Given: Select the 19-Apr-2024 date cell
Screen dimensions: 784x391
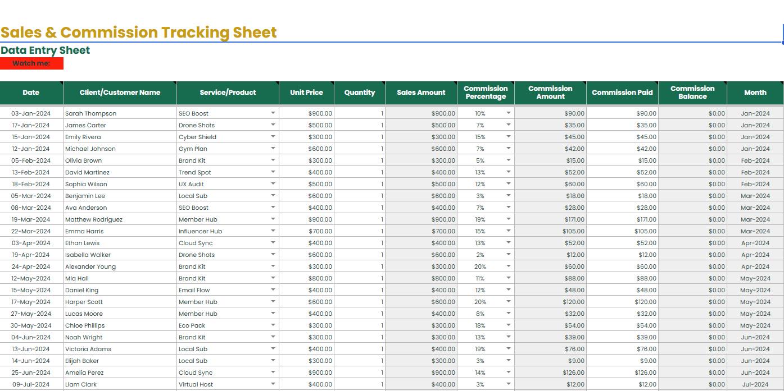Looking at the screenshot, I should click(x=31, y=255).
